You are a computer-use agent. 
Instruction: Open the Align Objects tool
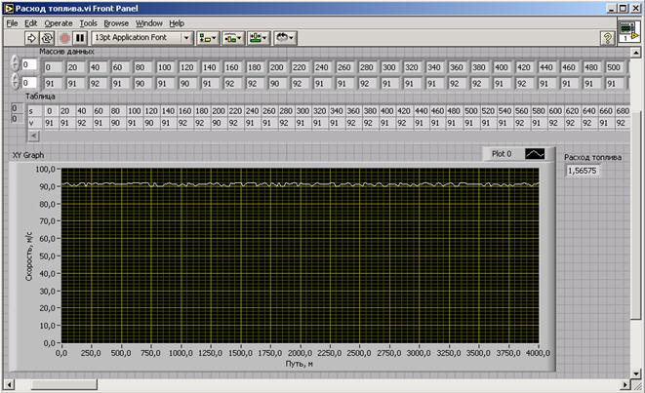coord(208,37)
